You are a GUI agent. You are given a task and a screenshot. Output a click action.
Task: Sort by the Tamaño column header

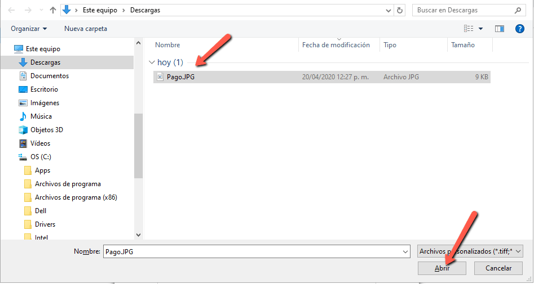(x=463, y=45)
